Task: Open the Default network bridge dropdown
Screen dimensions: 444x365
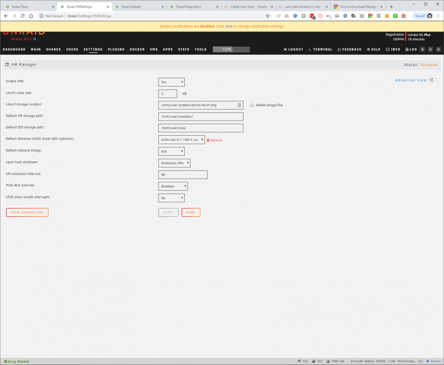Action: point(171,151)
